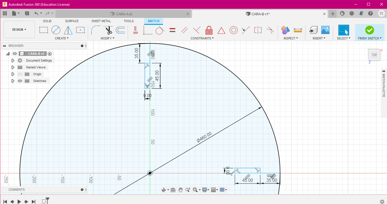Click the CARA-B v1 activate radio button

click(50, 54)
